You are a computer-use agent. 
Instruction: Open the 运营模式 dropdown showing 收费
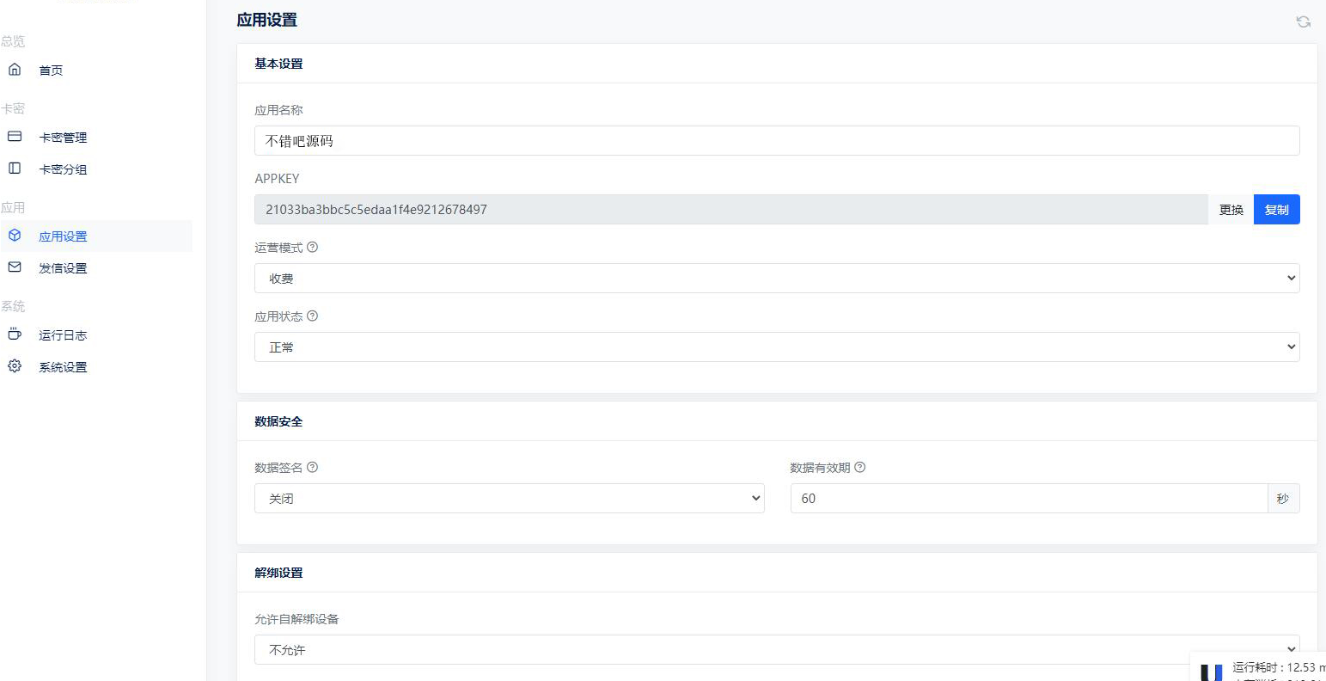pos(776,279)
